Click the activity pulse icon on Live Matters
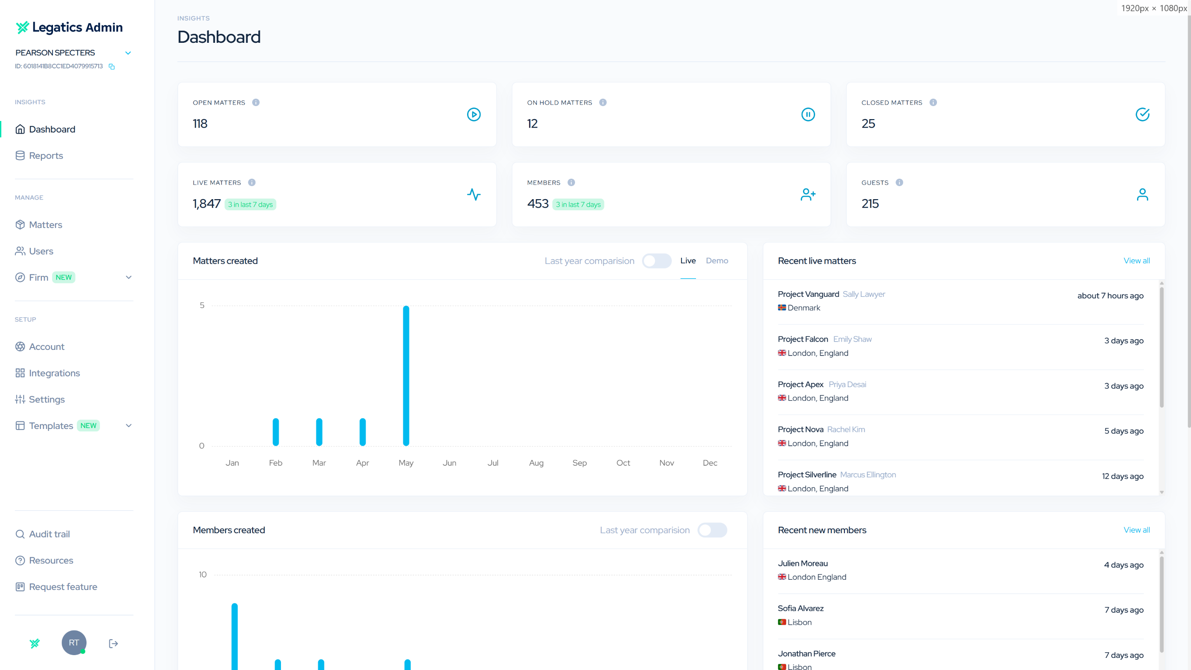Screen dimensions: 1191x670 click(x=474, y=194)
